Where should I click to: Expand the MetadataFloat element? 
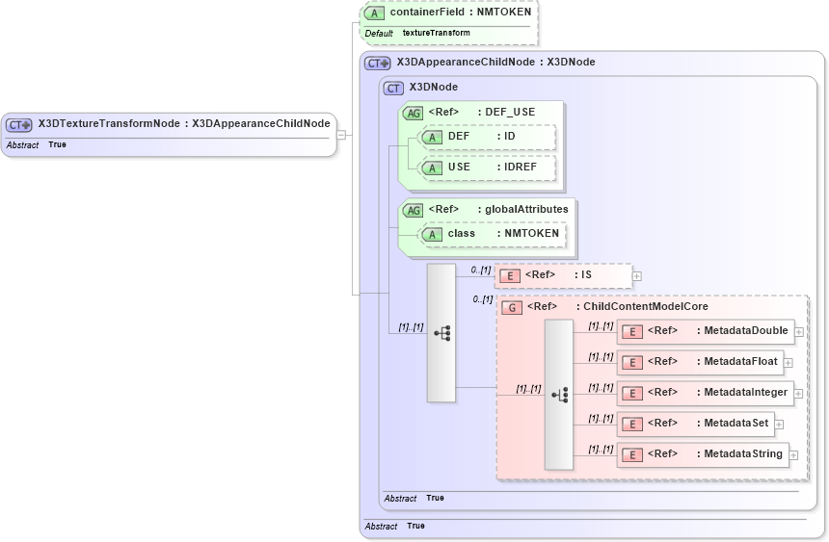coord(789,363)
